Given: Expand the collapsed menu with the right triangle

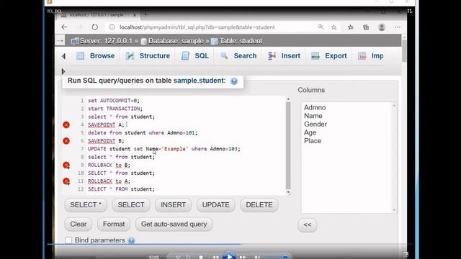Looking at the screenshot, I should 63,71.
